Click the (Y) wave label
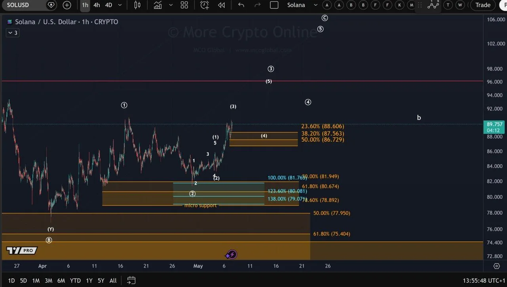 (x=51, y=229)
